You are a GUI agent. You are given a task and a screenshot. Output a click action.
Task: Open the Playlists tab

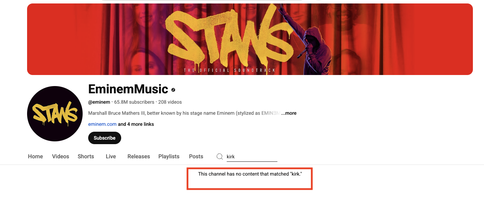169,157
